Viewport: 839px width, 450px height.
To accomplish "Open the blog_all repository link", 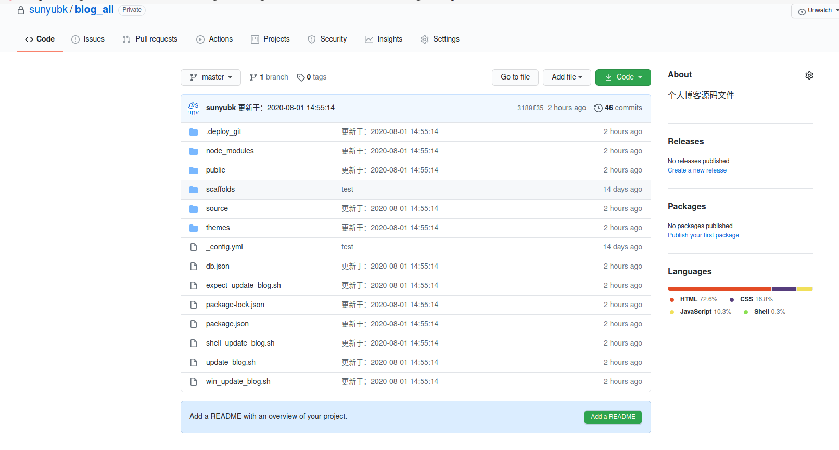I will [x=94, y=10].
